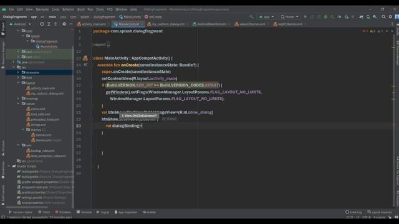Screen dimensions: 399x224
Task: Click Expand All icon in Project panel
Action: coord(49,24)
